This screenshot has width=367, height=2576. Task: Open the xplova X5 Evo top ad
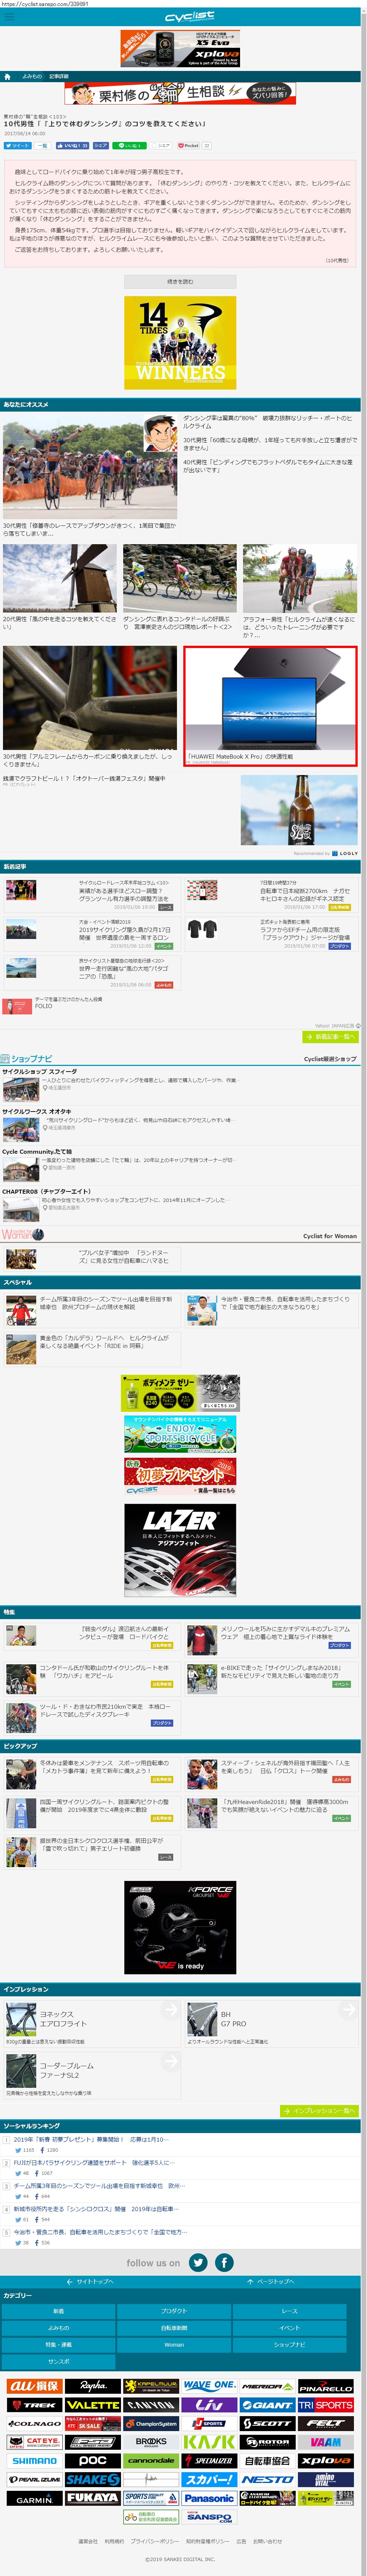click(180, 48)
